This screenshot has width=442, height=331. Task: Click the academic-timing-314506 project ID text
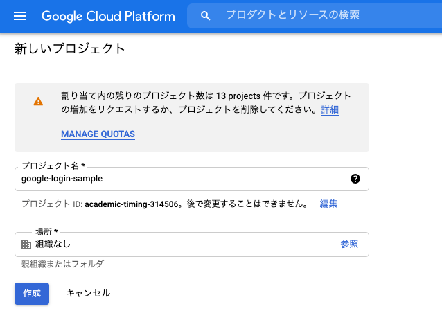(132, 204)
